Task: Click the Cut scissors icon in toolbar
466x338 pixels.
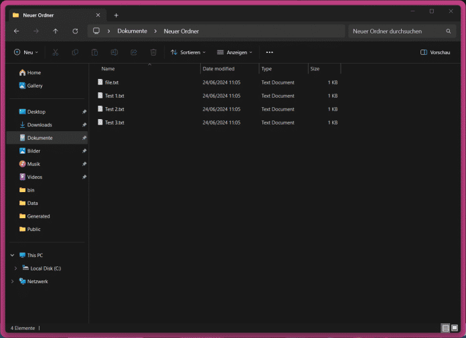Action: [x=56, y=52]
